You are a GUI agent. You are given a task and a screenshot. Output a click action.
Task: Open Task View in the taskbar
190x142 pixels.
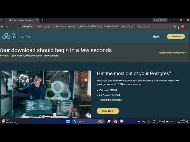click(109, 122)
